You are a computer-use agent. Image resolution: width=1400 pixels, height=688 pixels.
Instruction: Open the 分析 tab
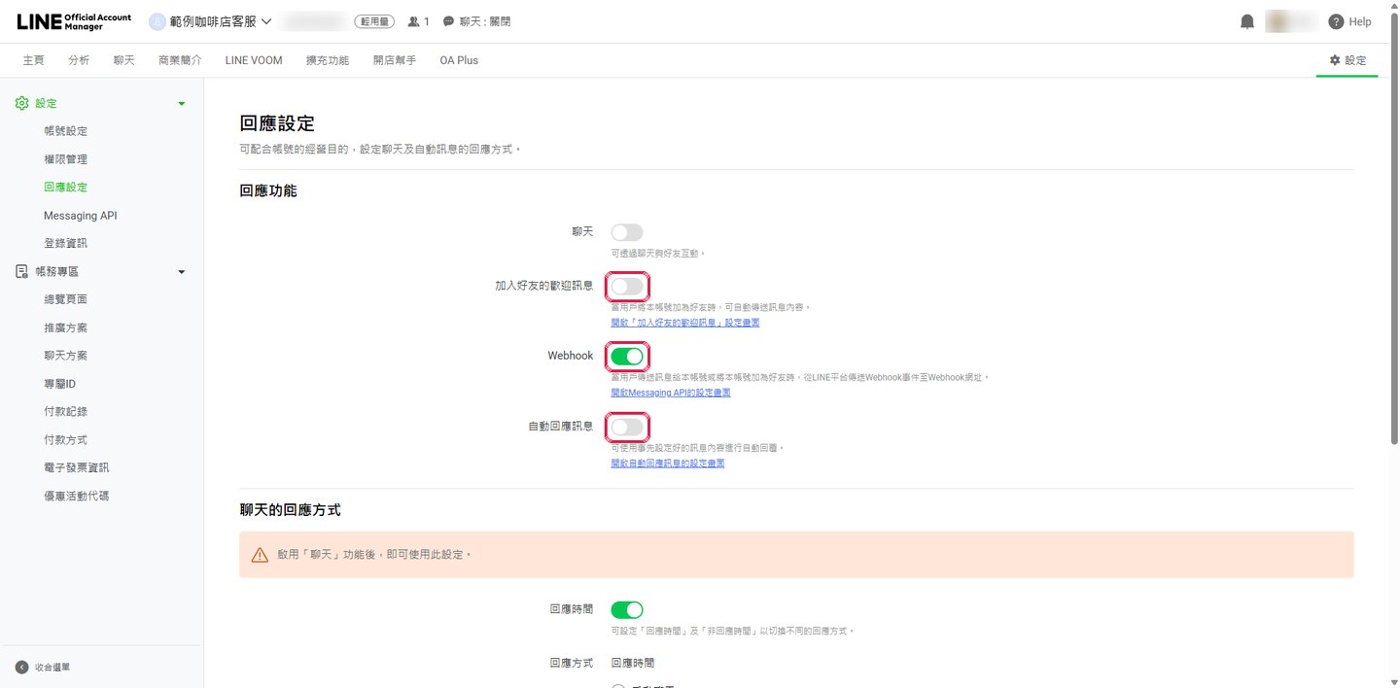coord(79,60)
